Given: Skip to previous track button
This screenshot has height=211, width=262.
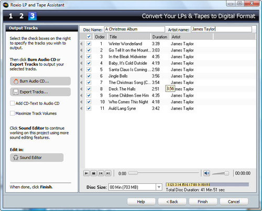Looking at the screenshot, I should pos(101,173).
